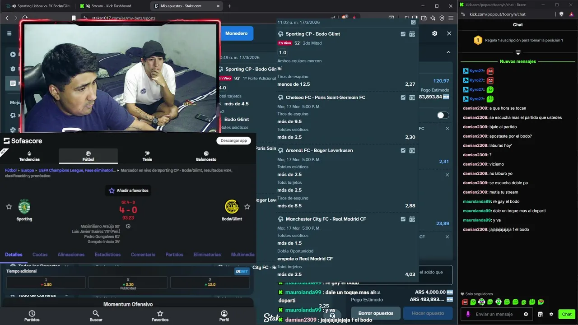Image resolution: width=578 pixels, height=325 pixels.
Task: Open stats chart icon for Arsenal FC - Bayer Leverkusen
Action: pos(403,150)
